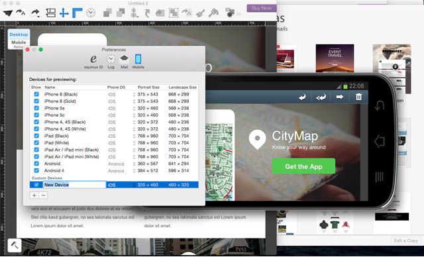Click the gray image shape toolbar icon
Image resolution: width=424 pixels, height=257 pixels.
(160, 13)
